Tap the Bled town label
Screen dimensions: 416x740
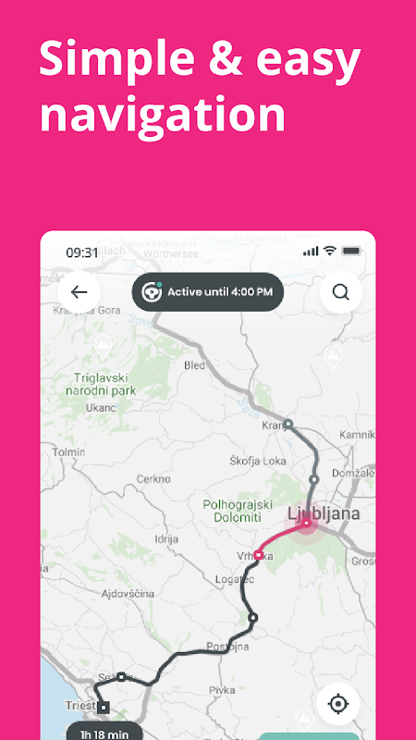(x=194, y=365)
